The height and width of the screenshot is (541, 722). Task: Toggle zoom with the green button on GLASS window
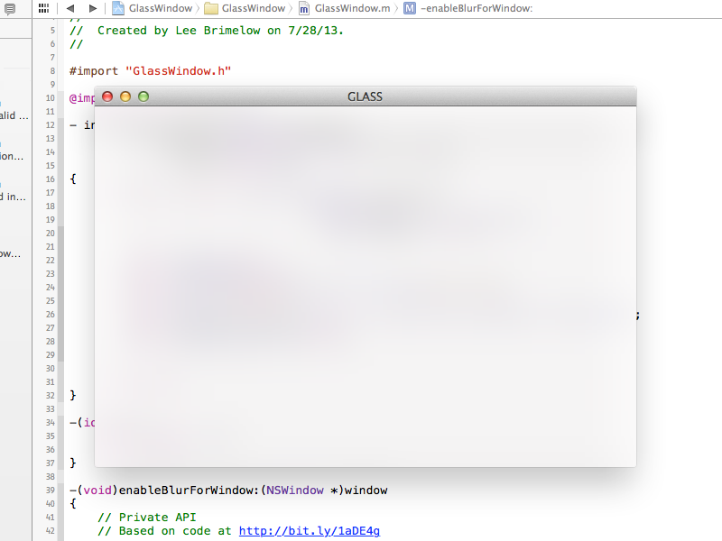143,96
